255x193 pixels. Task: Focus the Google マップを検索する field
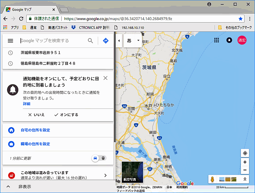click(53, 41)
